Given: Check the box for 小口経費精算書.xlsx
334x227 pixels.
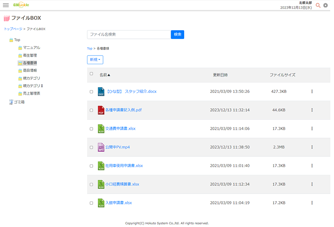Looking at the screenshot, I should pos(92,185).
